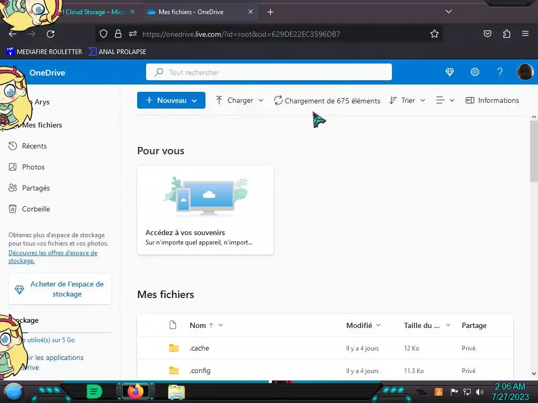The width and height of the screenshot is (538, 403).
Task: Open the account profile picture
Action: point(525,72)
